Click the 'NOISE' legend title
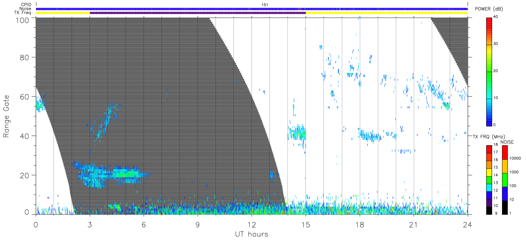 coord(507,141)
